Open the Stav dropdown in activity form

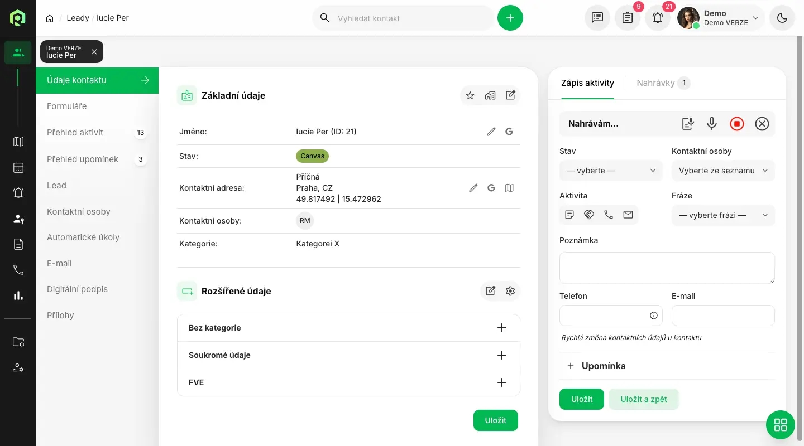click(x=611, y=171)
